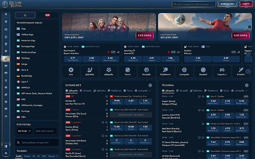
Task: Select the Koripallo sport category tile
Action: tap(146, 71)
